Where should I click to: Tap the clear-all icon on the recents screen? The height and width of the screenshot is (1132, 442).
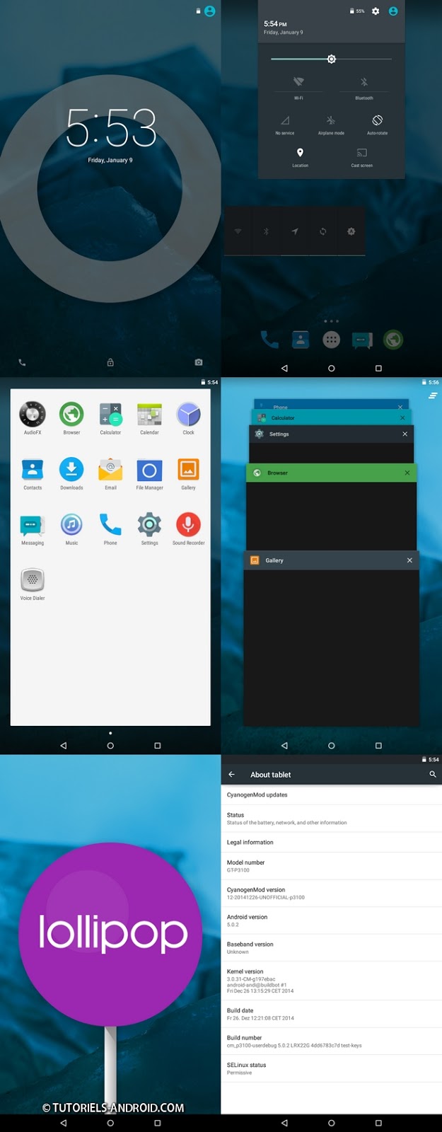click(x=432, y=396)
